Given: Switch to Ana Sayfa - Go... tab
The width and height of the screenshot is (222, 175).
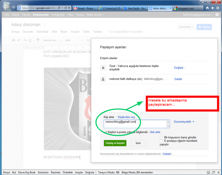Looking at the screenshot, I should (135, 8).
